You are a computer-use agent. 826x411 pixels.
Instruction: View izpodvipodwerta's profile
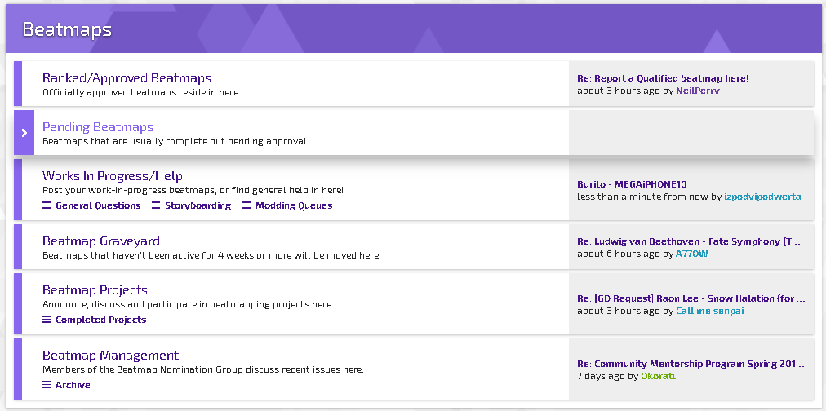click(x=762, y=197)
